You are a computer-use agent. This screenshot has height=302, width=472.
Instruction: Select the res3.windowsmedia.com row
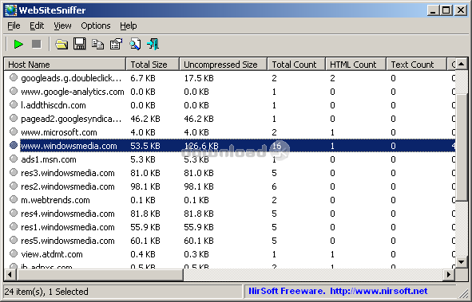tap(230, 173)
